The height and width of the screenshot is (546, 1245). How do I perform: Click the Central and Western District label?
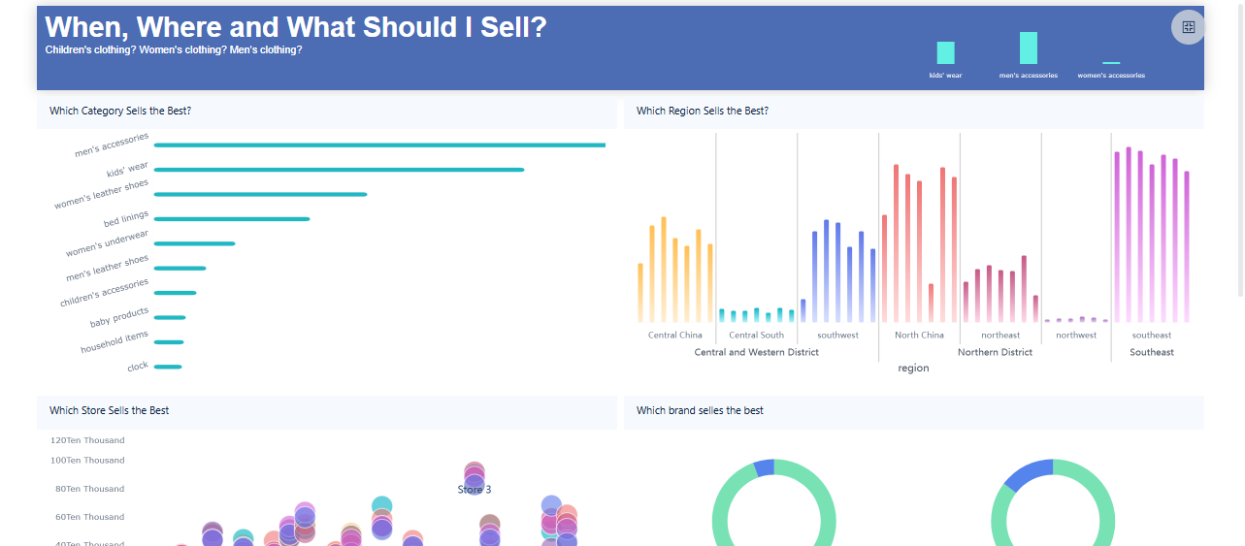[756, 352]
